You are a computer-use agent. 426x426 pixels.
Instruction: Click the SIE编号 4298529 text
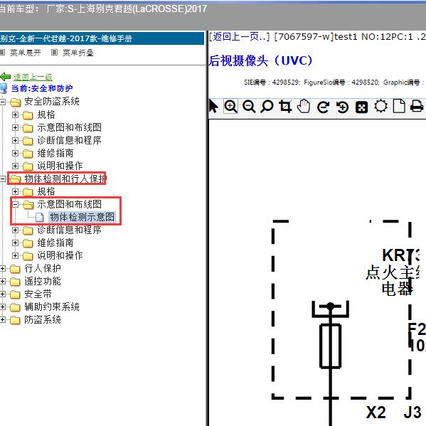pos(272,82)
